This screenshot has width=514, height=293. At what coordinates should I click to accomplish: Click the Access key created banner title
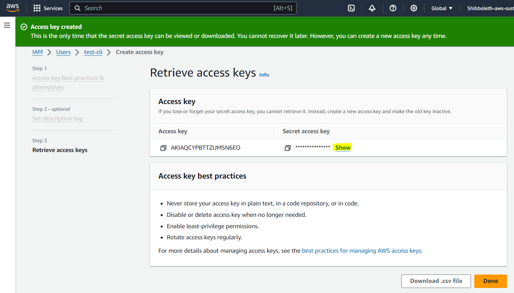click(56, 27)
